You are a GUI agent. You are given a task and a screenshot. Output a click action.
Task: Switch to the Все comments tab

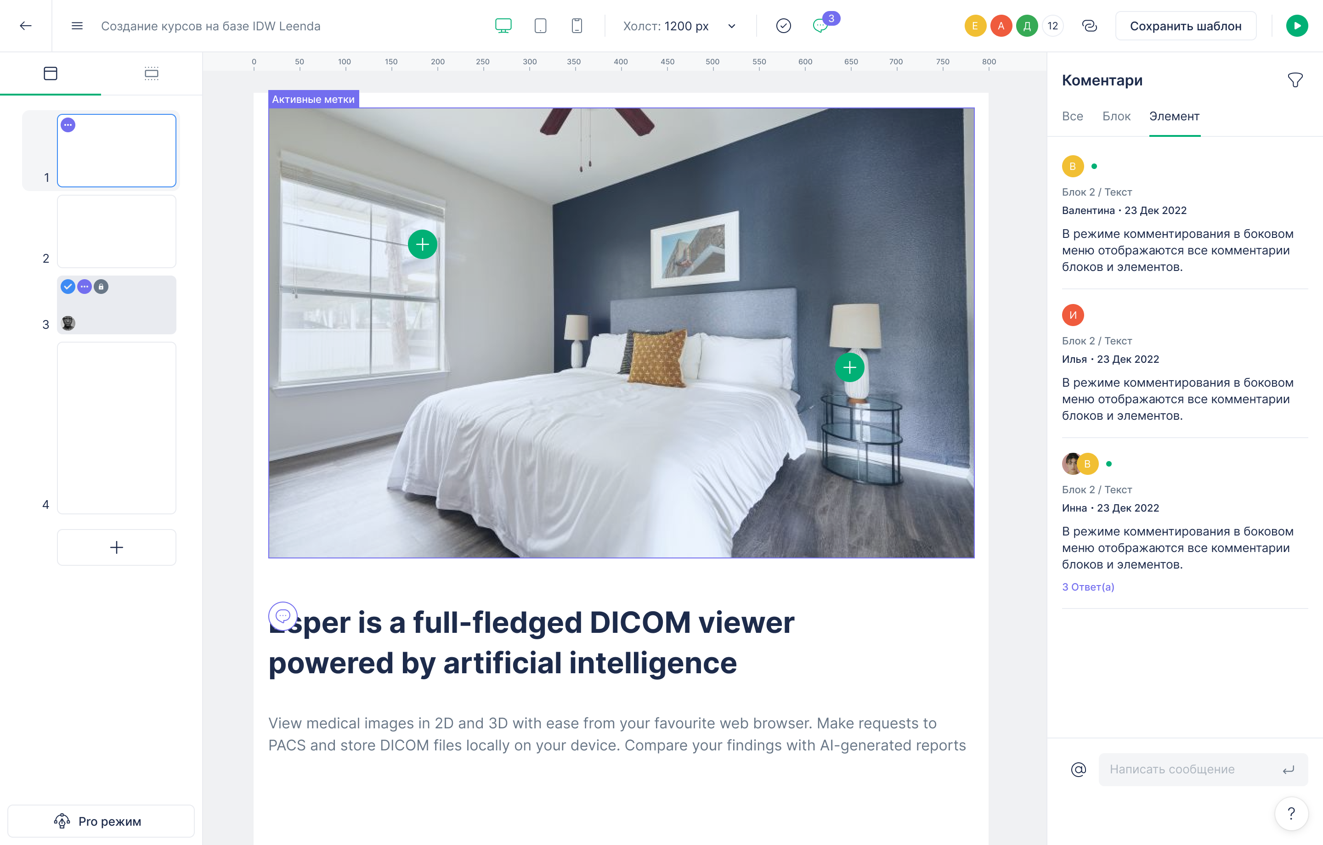point(1072,117)
